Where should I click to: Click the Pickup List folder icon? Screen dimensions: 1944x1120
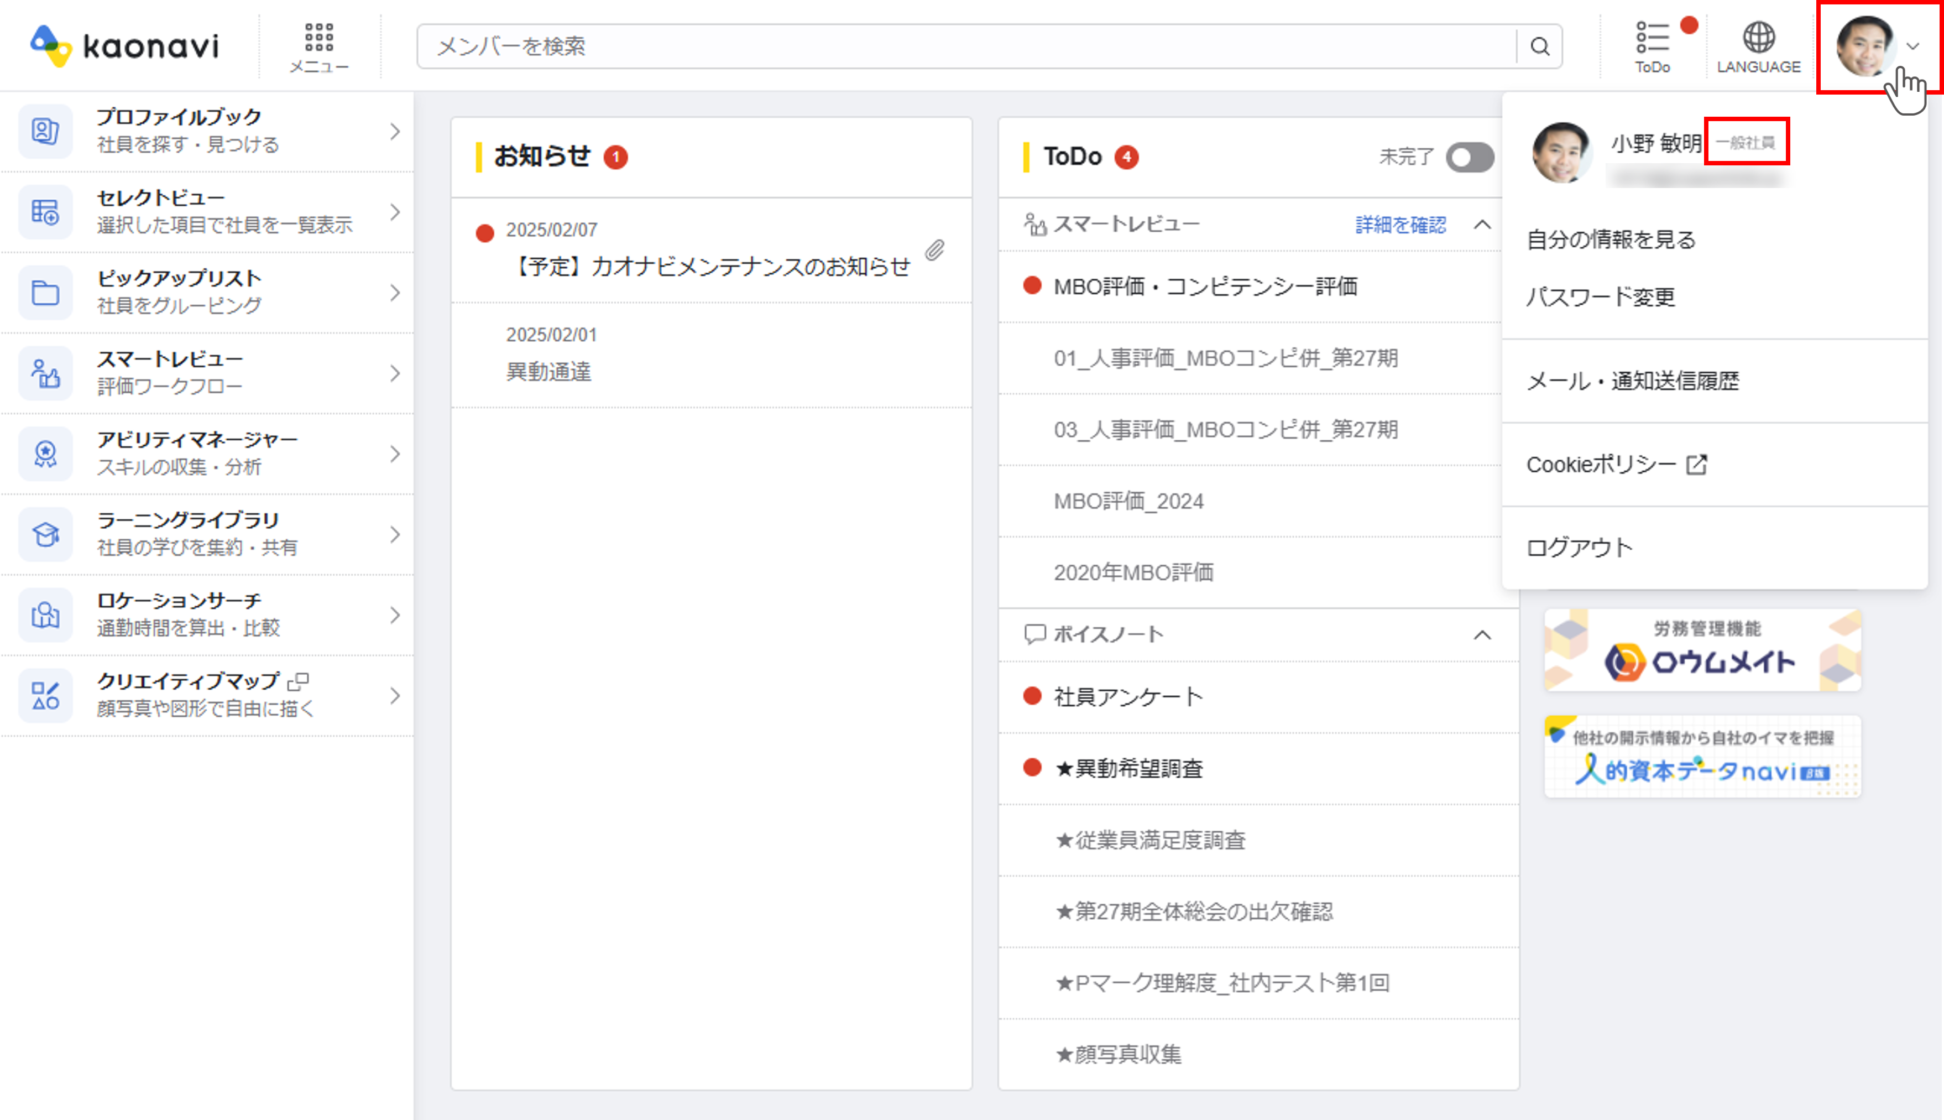[45, 293]
